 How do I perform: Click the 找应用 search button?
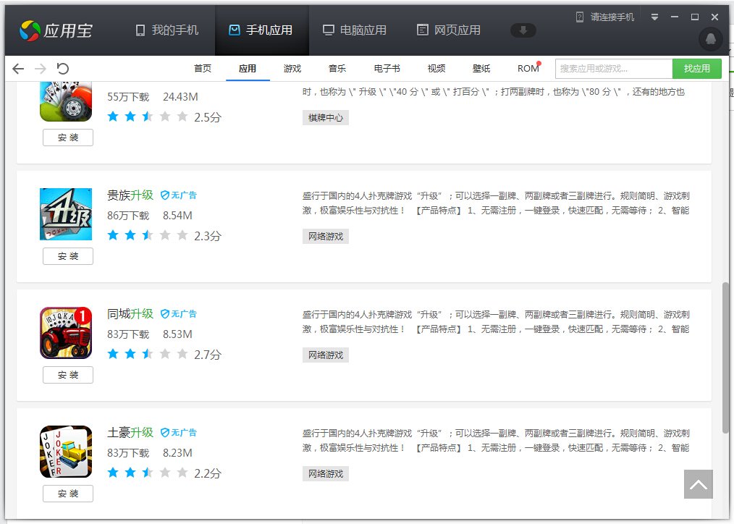(x=696, y=69)
